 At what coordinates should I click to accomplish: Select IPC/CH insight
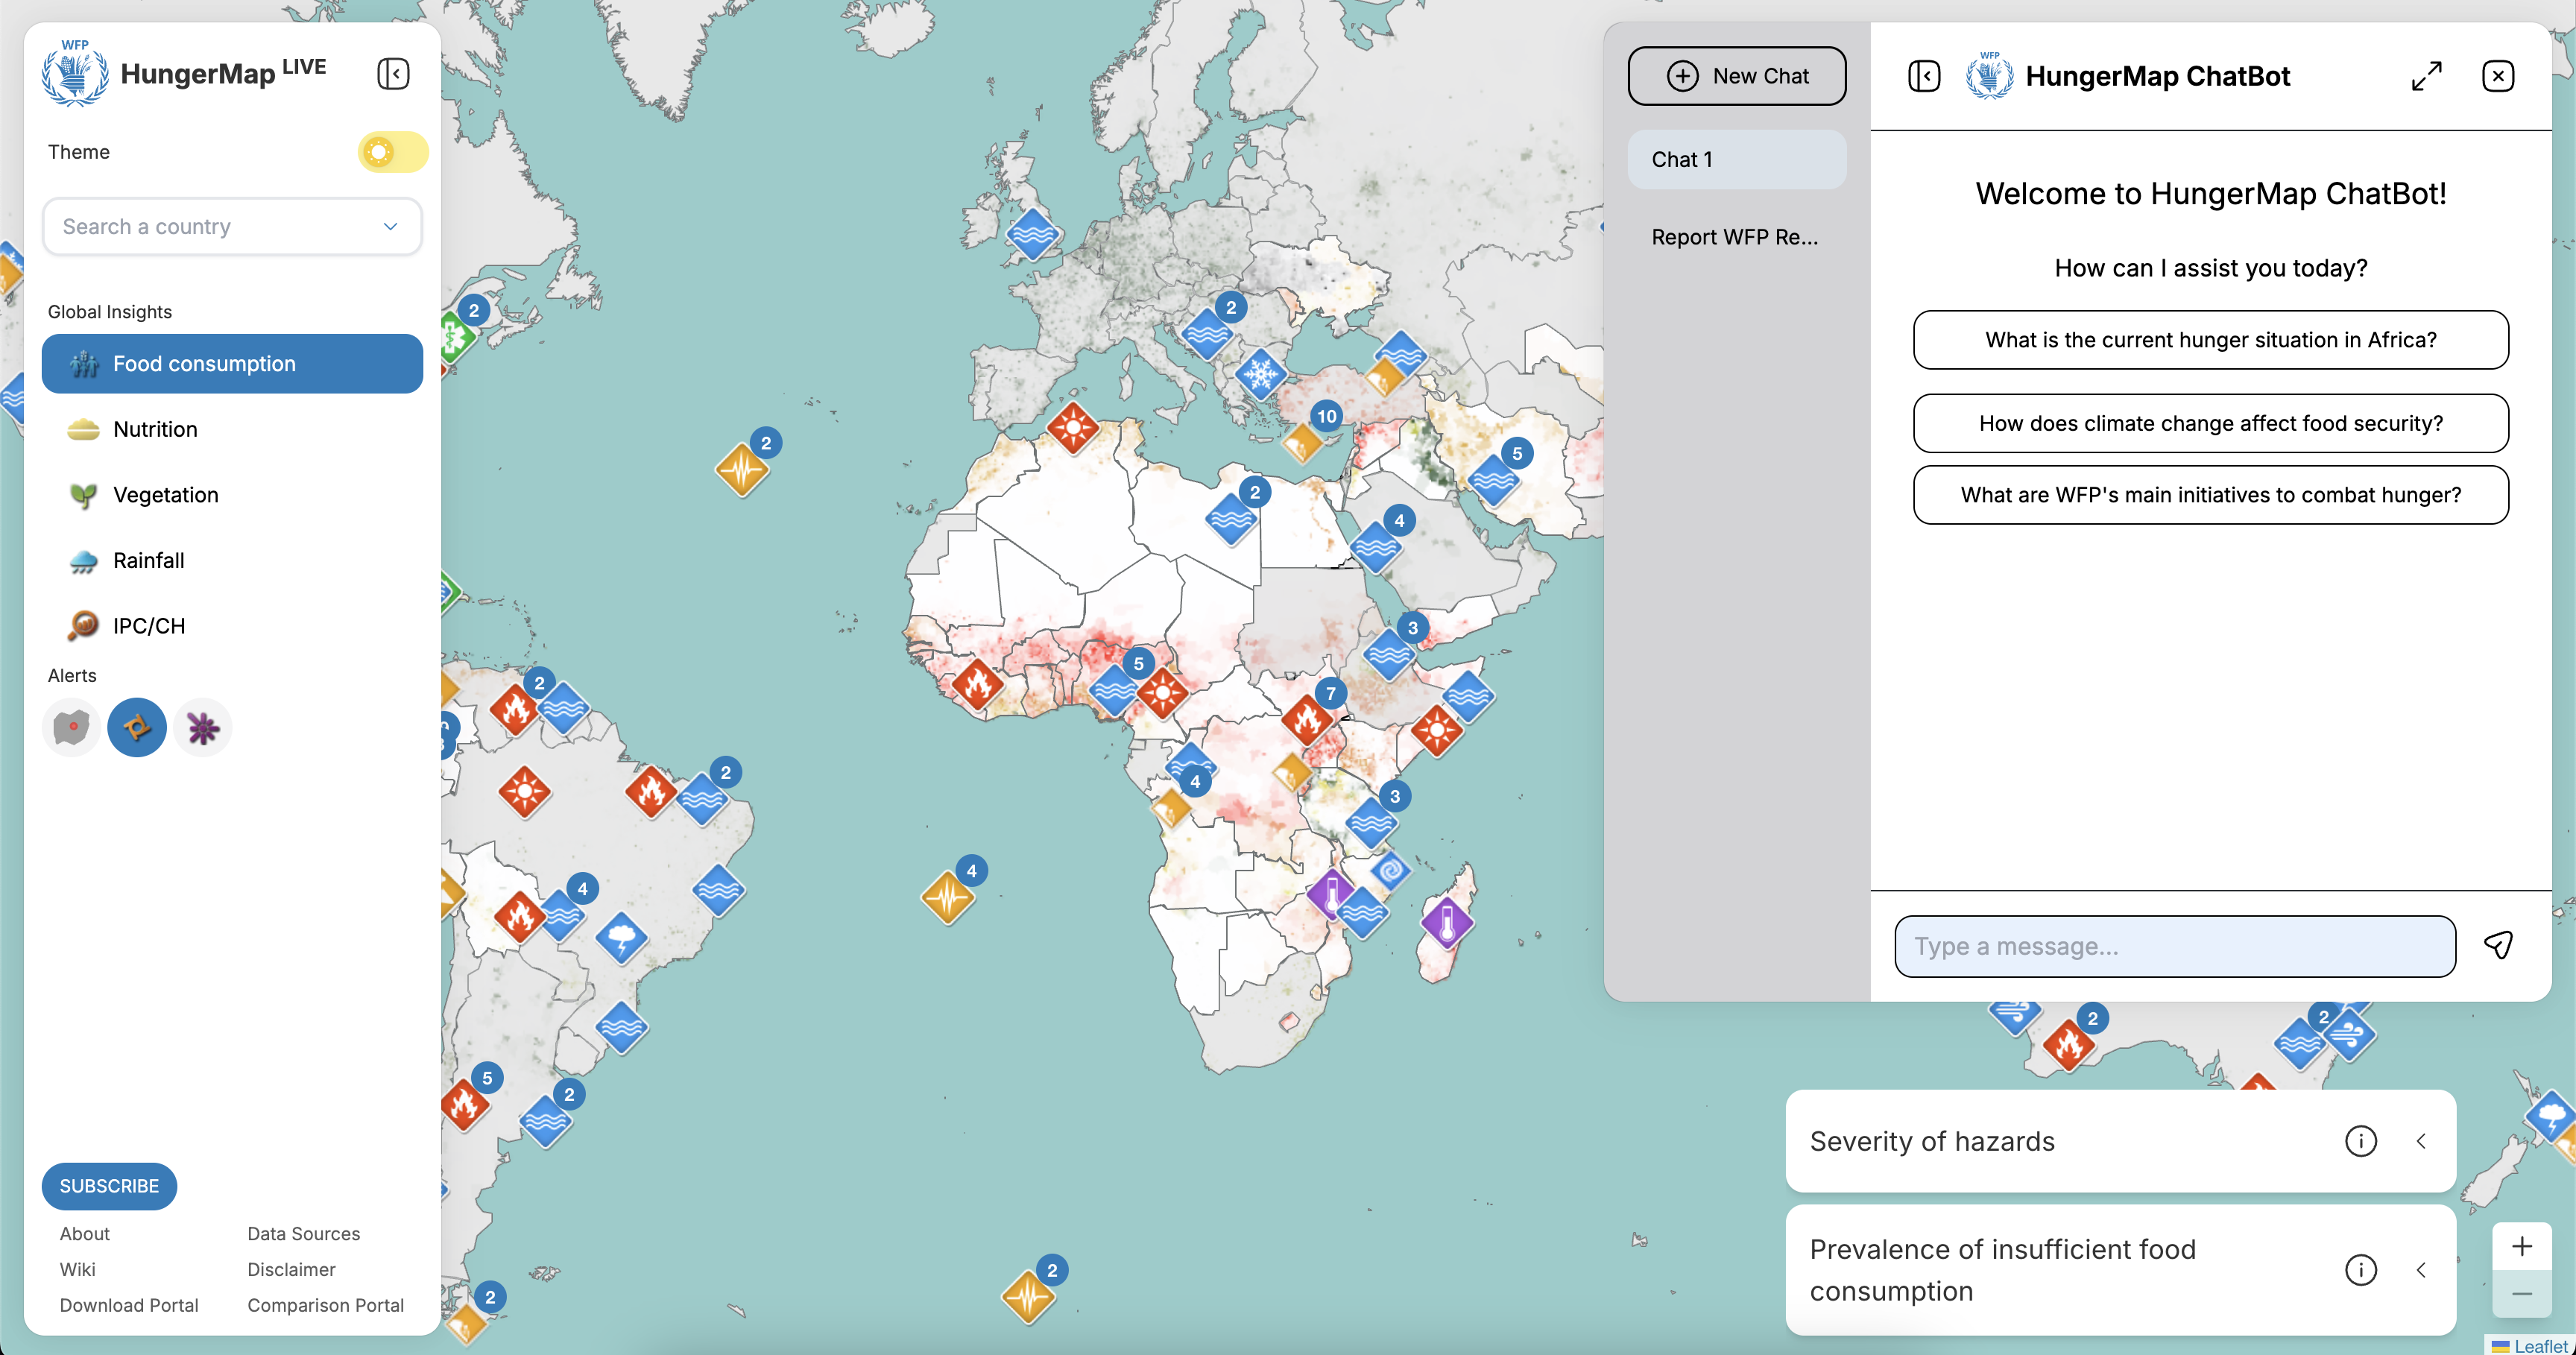pos(232,626)
